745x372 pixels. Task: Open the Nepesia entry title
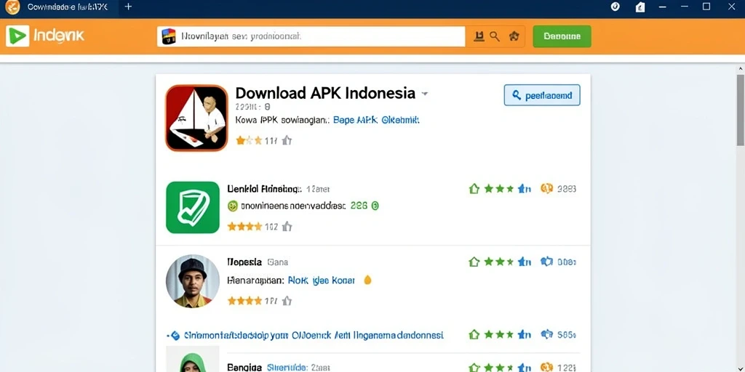244,262
